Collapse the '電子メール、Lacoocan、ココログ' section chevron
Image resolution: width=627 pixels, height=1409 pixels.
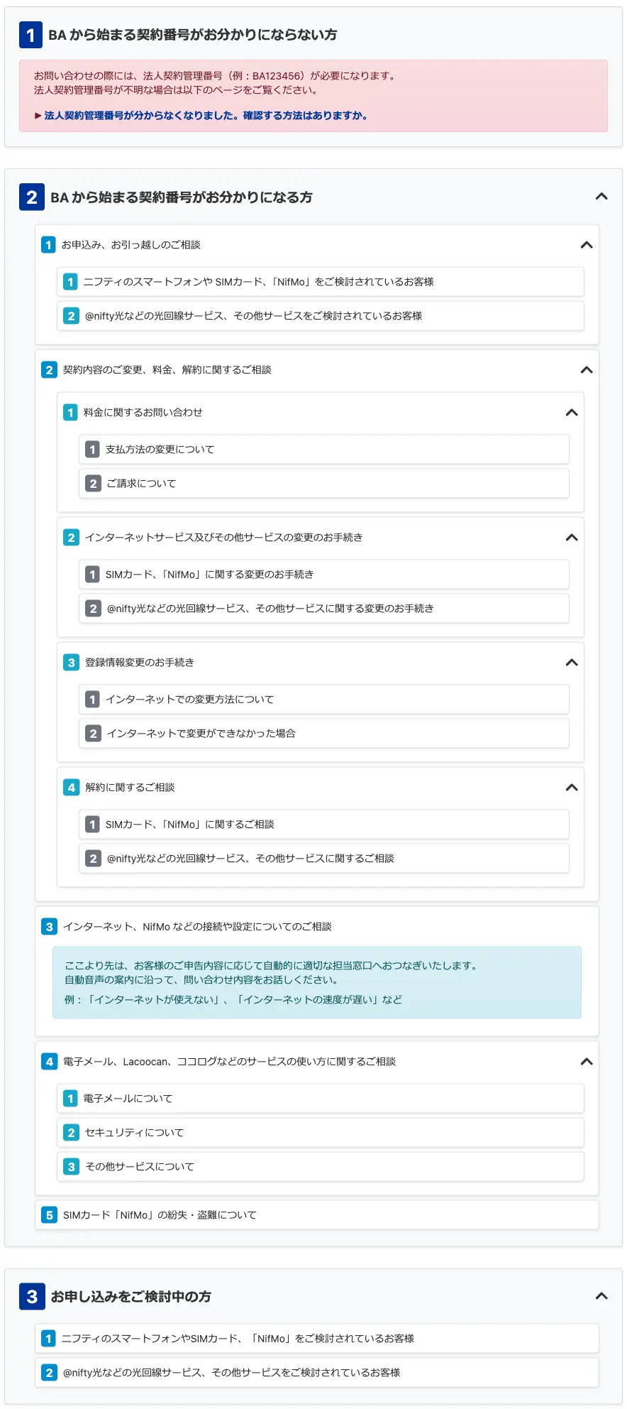pyautogui.click(x=587, y=1062)
